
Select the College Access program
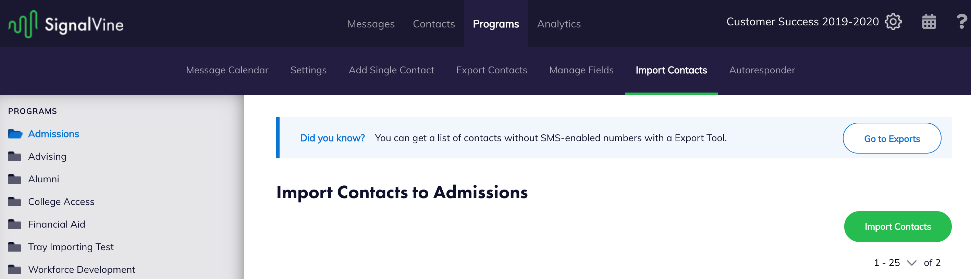(x=61, y=202)
